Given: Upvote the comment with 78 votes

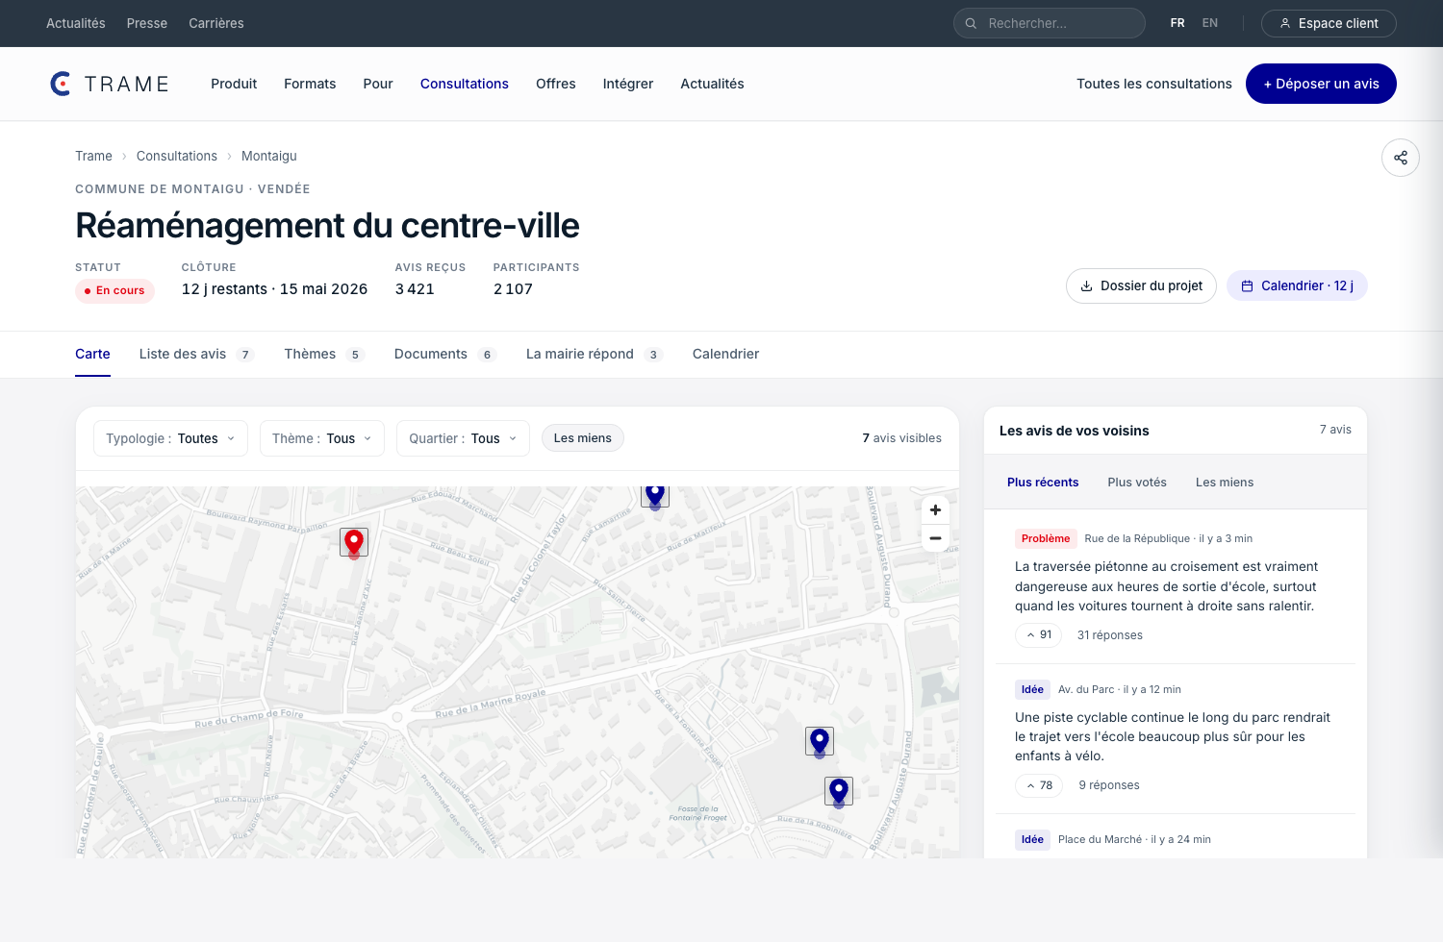Looking at the screenshot, I should (1039, 785).
